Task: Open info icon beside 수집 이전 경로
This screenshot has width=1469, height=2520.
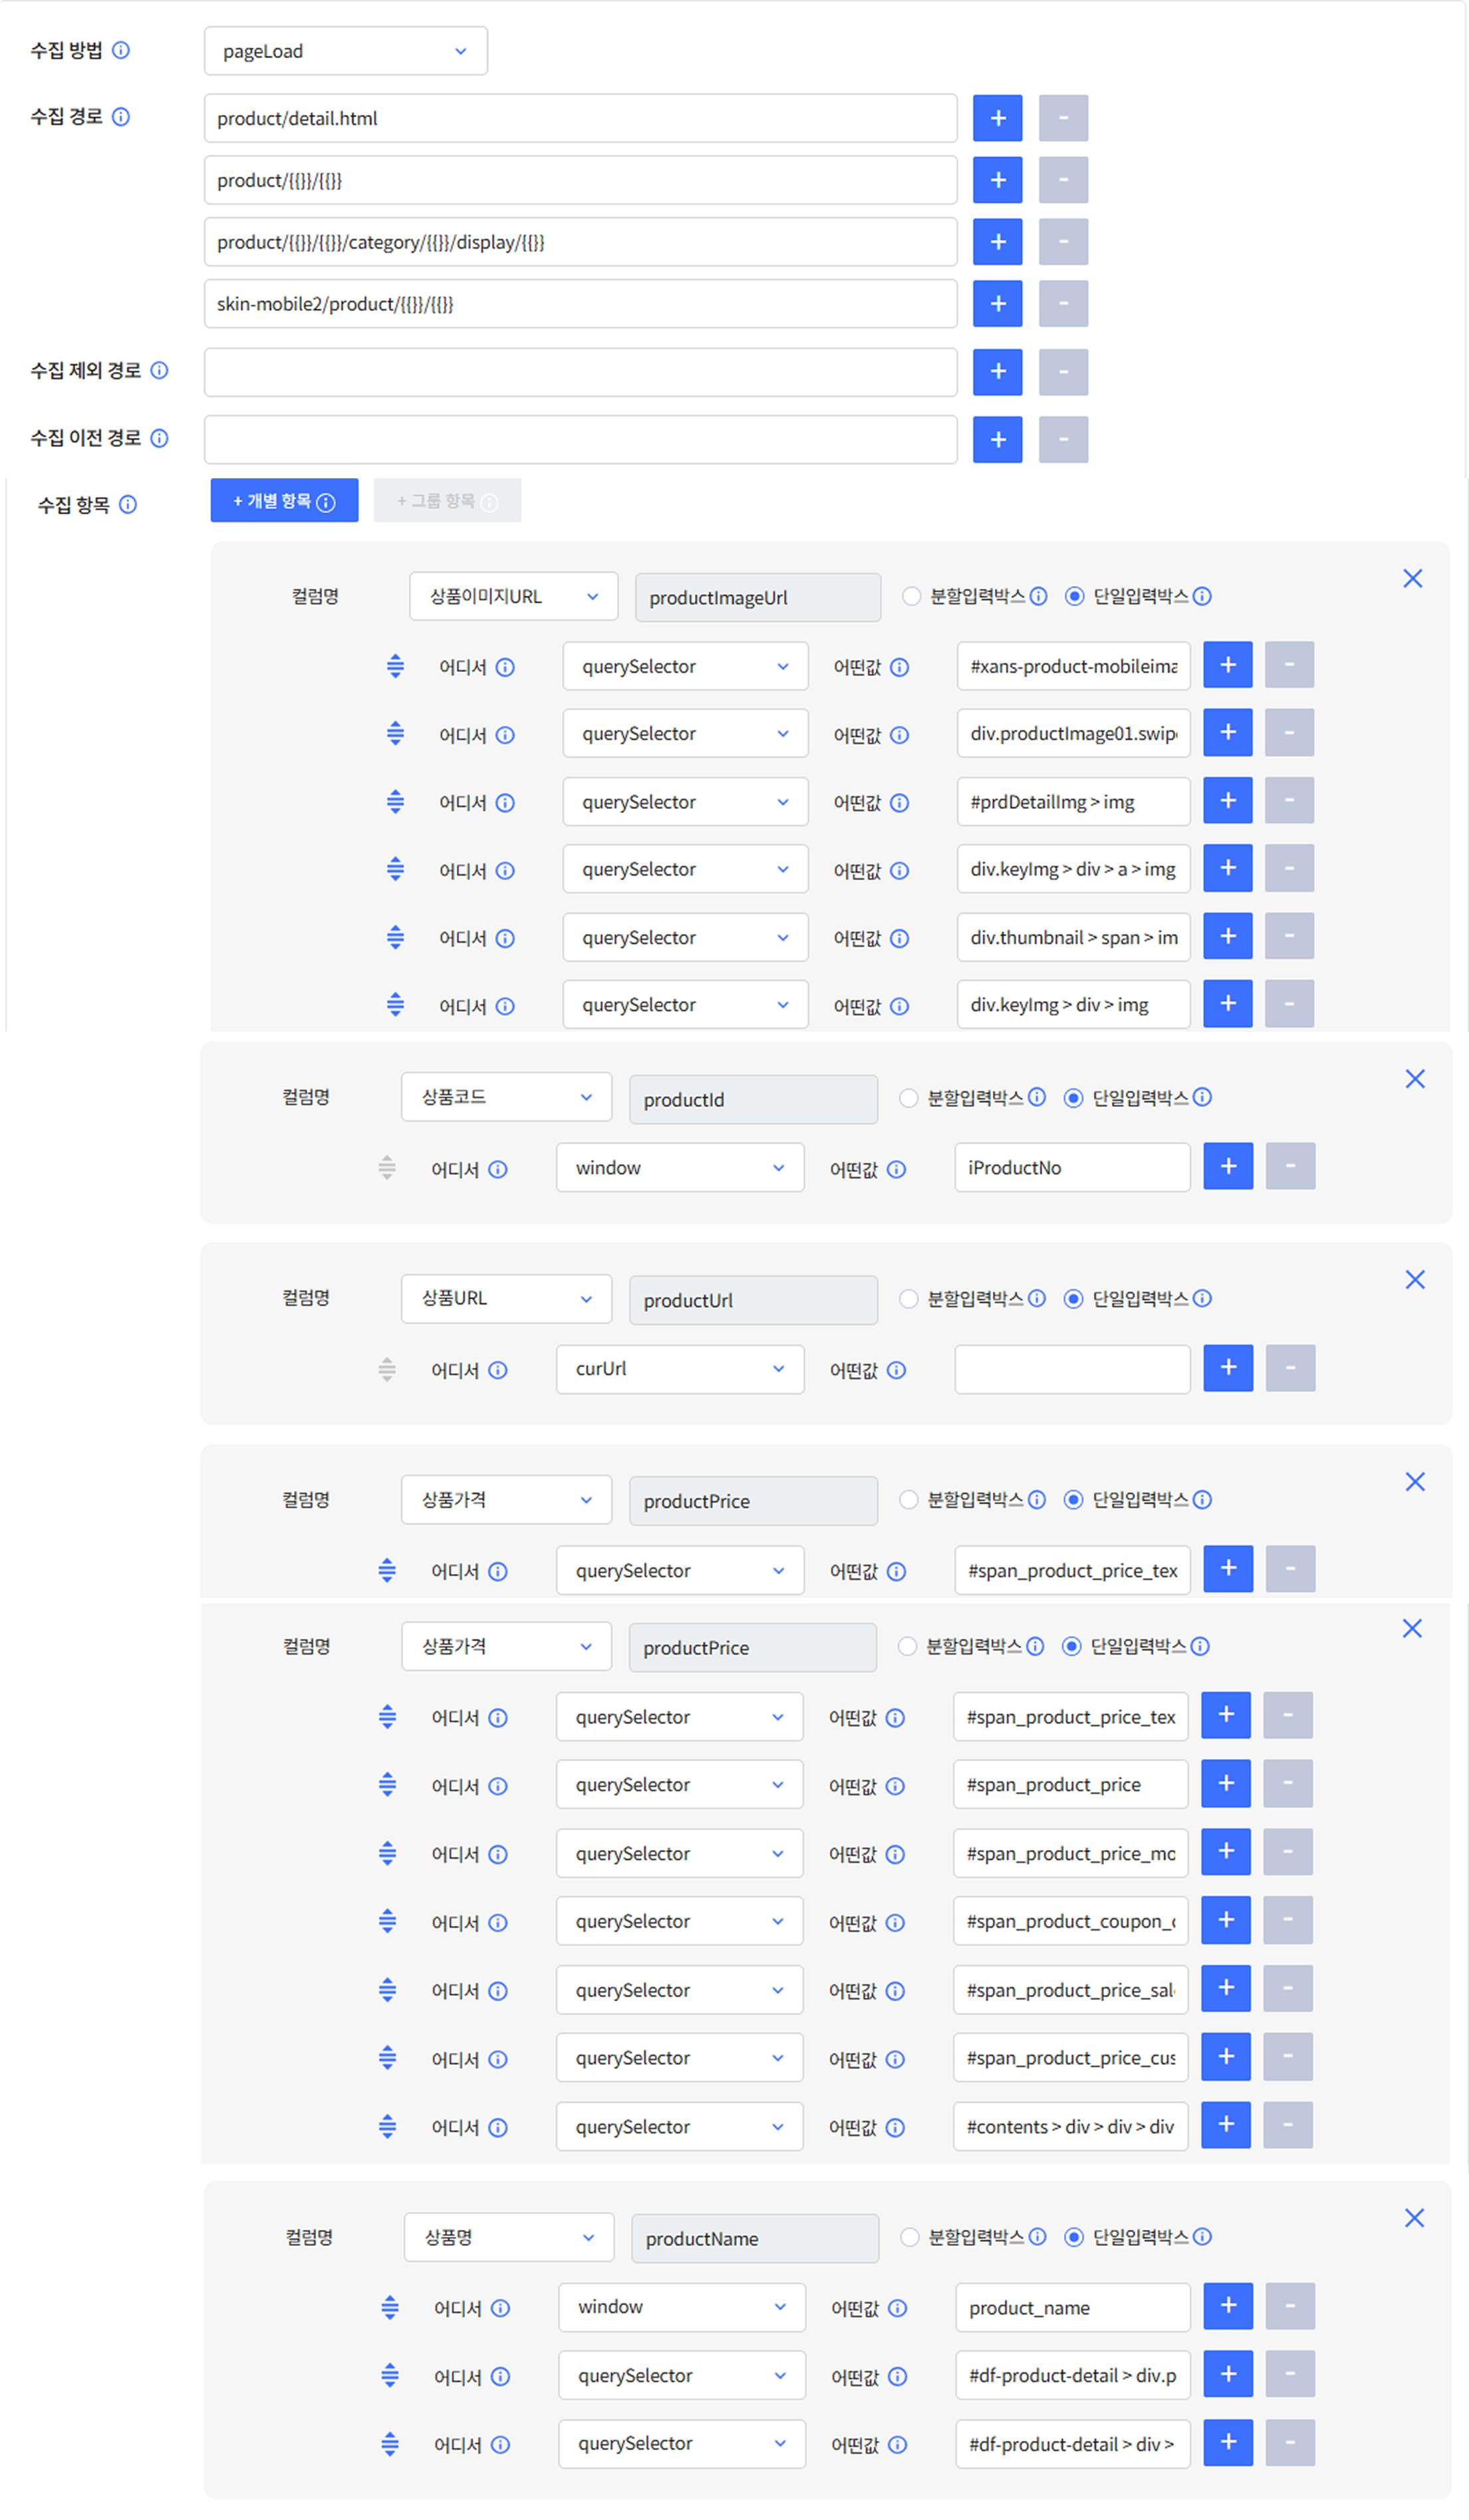Action: point(159,438)
